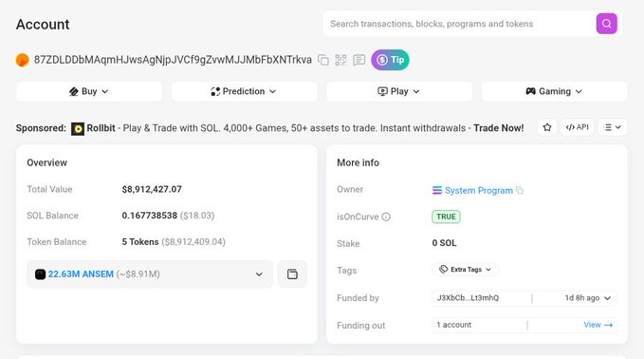Click the ANSEM token icon
The width and height of the screenshot is (644, 359).
[40, 274]
